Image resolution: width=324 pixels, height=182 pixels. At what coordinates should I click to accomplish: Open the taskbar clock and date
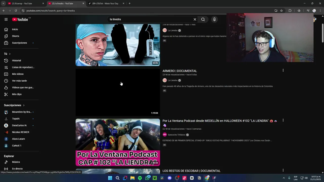click(x=316, y=178)
